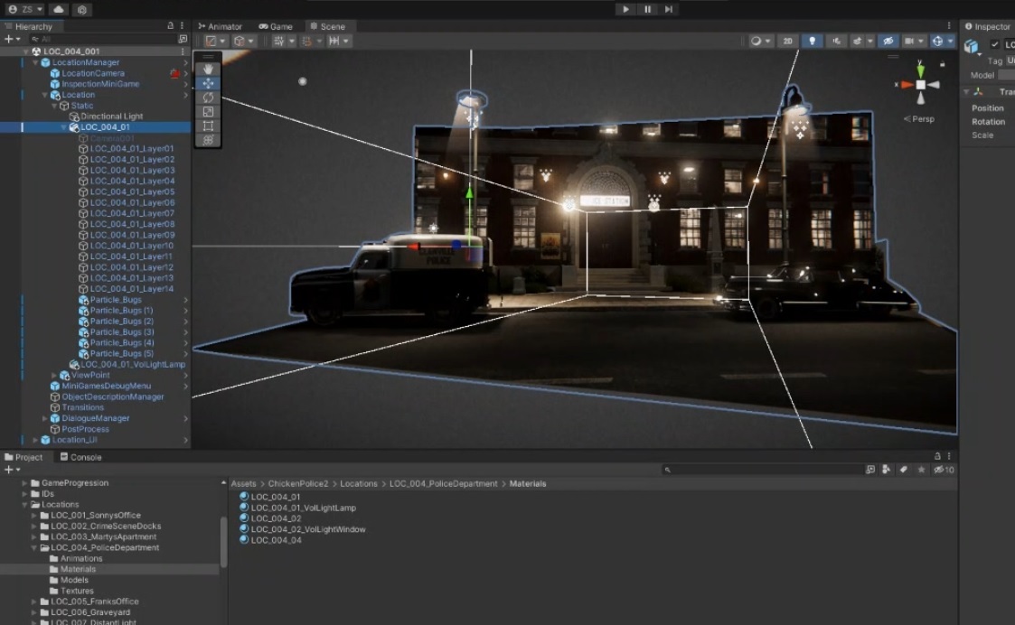1015x625 pixels.
Task: Select the Project tab
Action: click(23, 457)
